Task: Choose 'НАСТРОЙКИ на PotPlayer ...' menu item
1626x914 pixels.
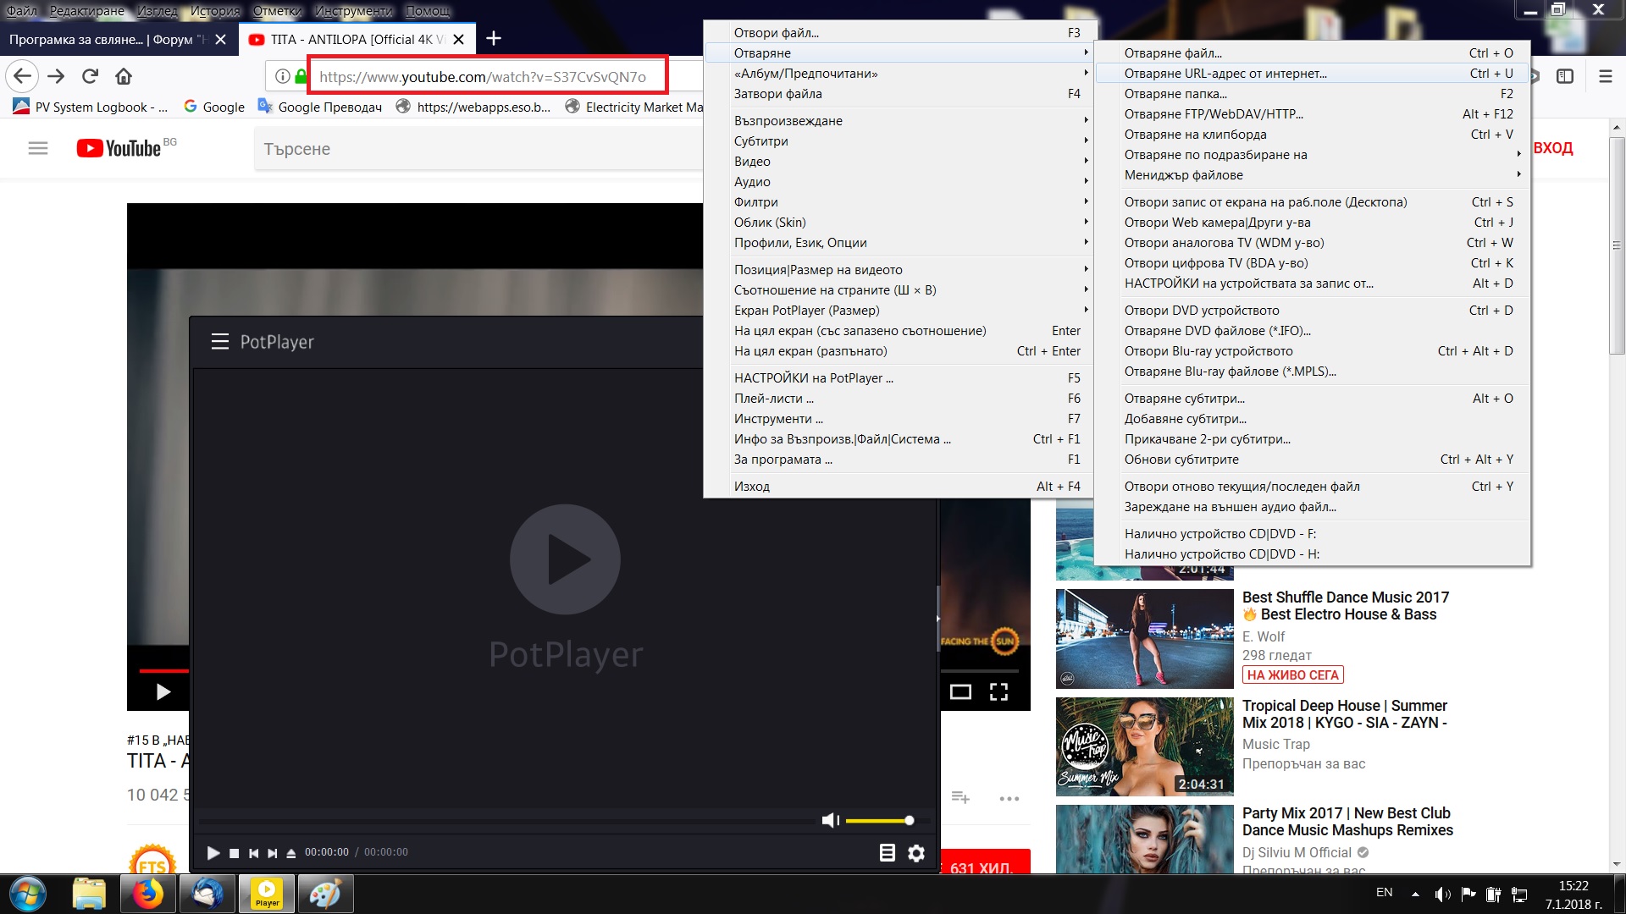Action: (x=813, y=378)
